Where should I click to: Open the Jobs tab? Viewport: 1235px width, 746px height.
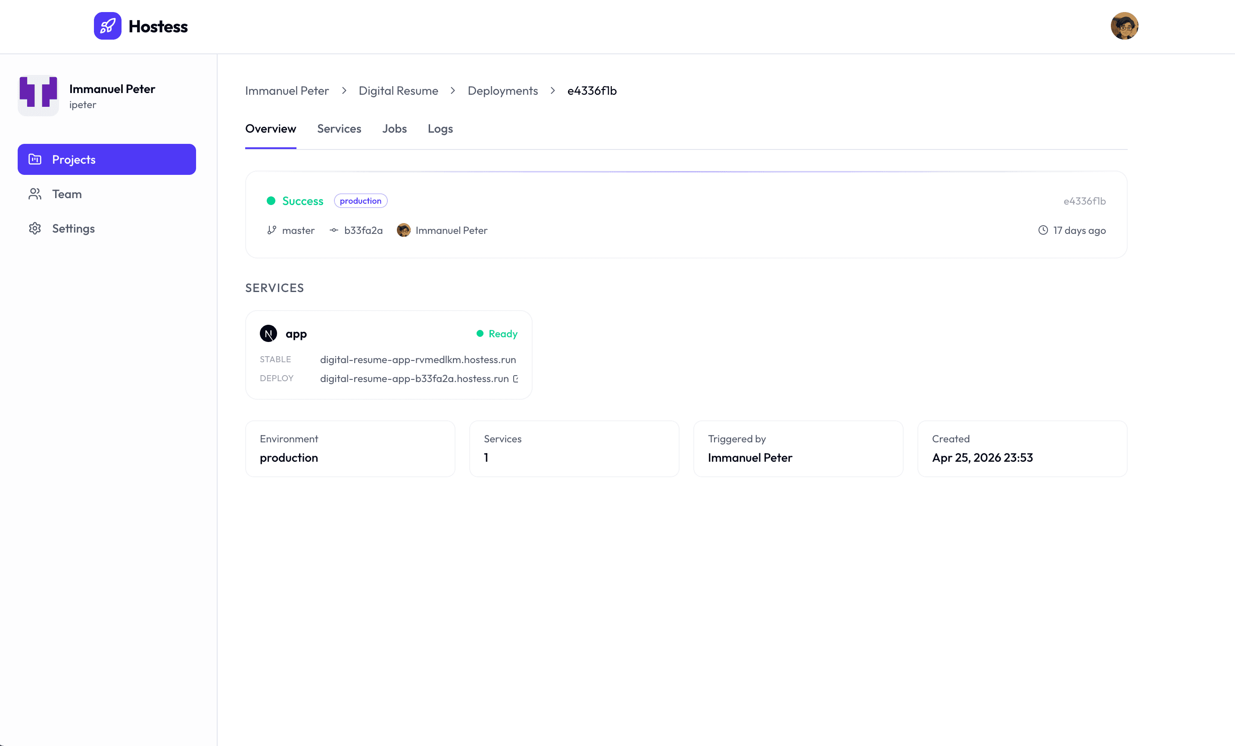[394, 129]
